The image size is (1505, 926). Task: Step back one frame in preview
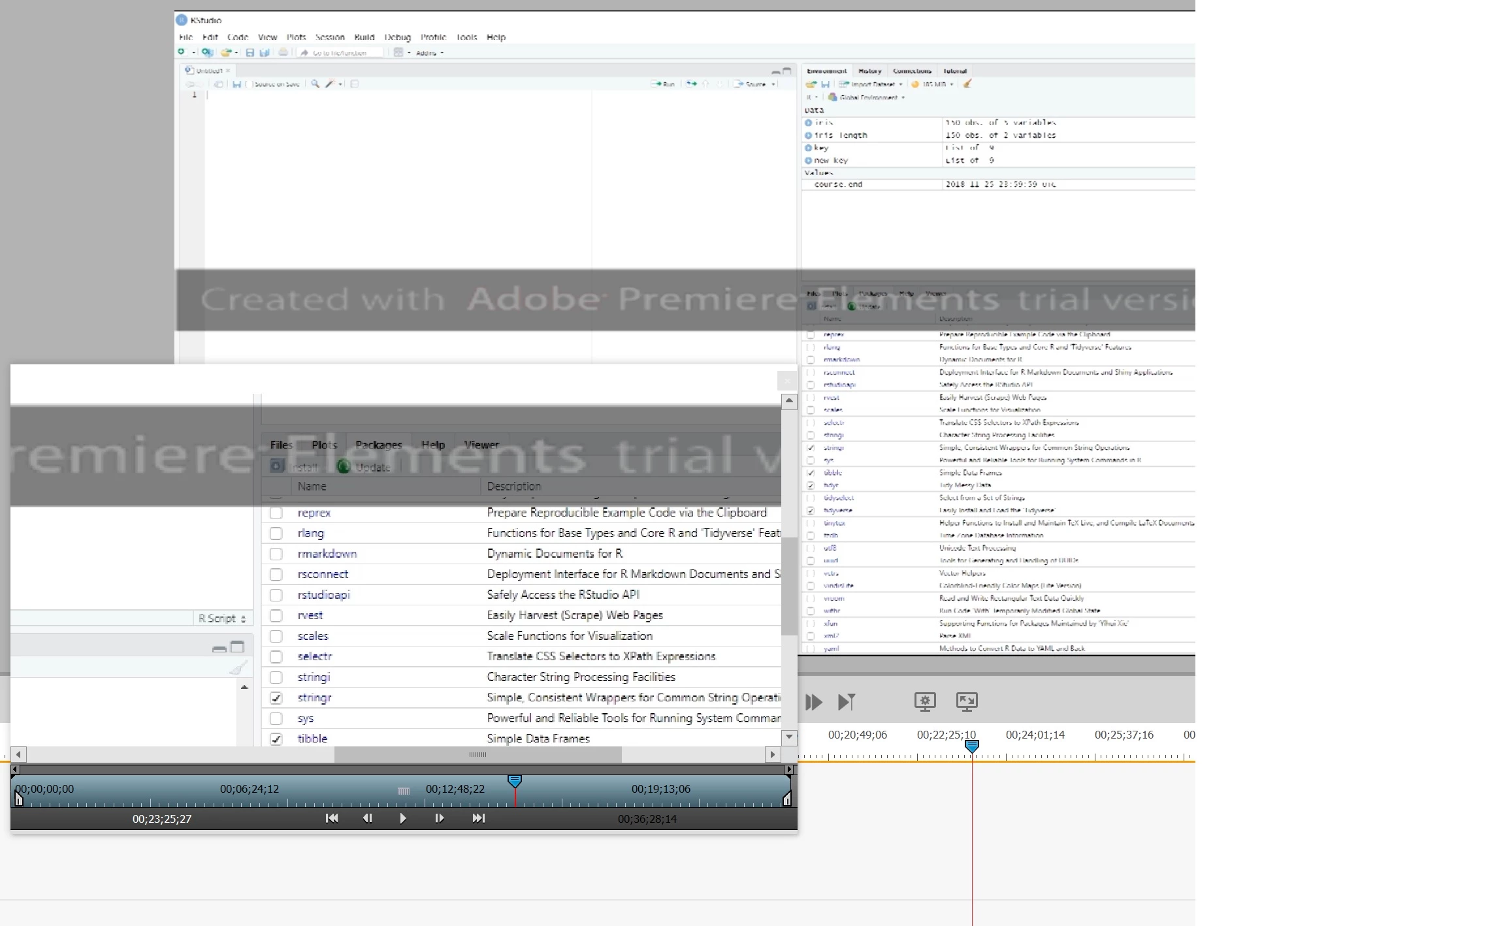367,818
